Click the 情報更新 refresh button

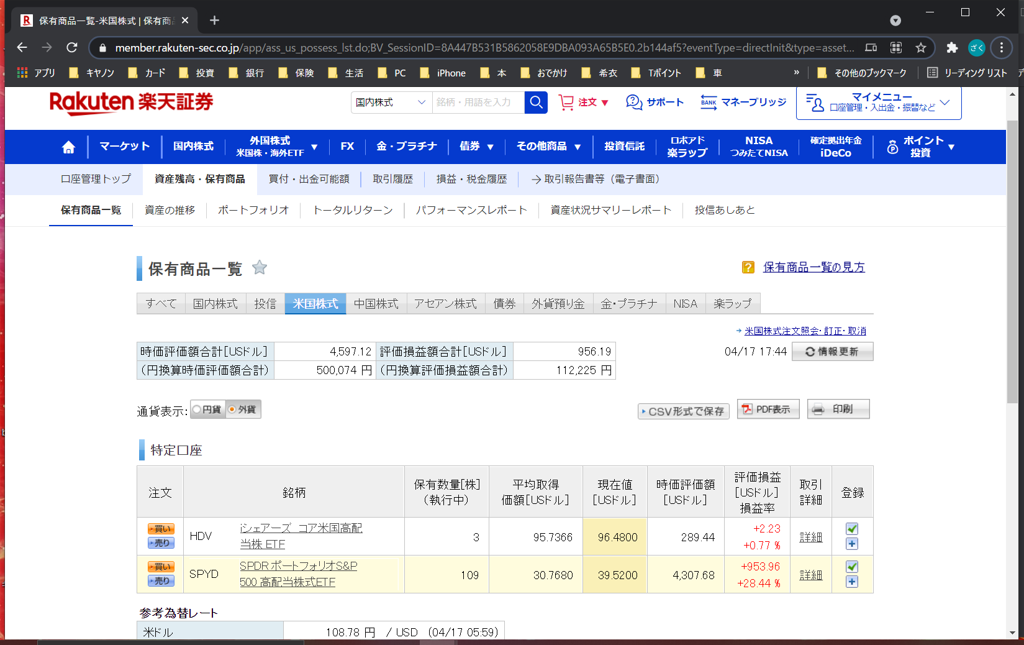833,352
